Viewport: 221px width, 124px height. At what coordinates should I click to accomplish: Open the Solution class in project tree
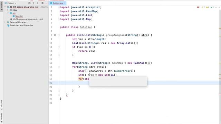tap(19, 16)
